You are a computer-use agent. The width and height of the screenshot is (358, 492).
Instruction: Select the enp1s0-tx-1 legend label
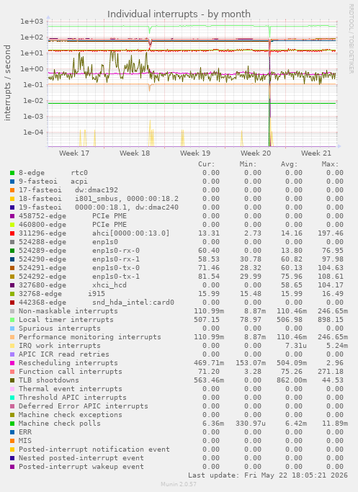(x=116, y=277)
